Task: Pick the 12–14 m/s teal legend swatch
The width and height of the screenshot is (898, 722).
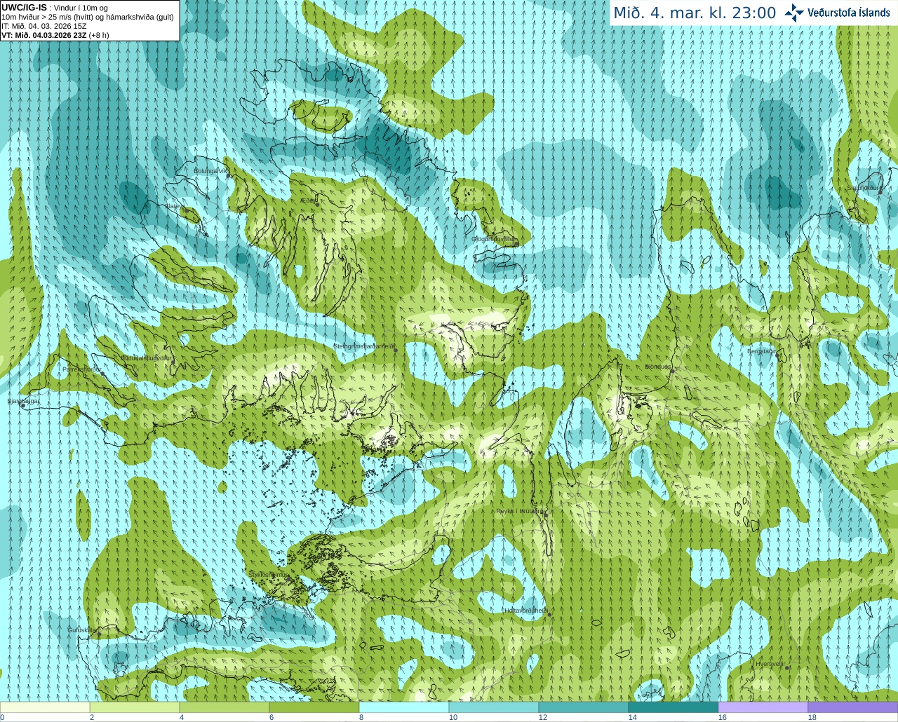Action: (x=584, y=707)
